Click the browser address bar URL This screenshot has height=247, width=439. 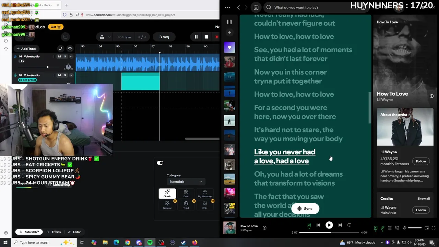click(x=130, y=15)
